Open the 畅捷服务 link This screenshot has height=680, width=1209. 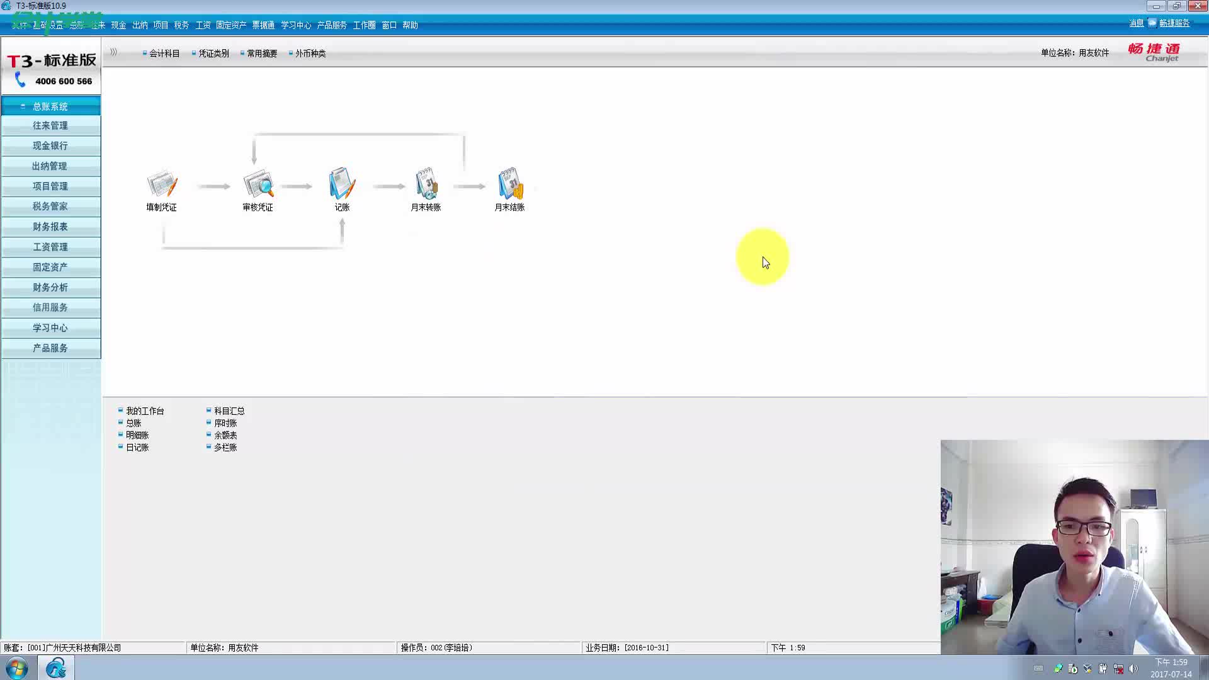1174,23
